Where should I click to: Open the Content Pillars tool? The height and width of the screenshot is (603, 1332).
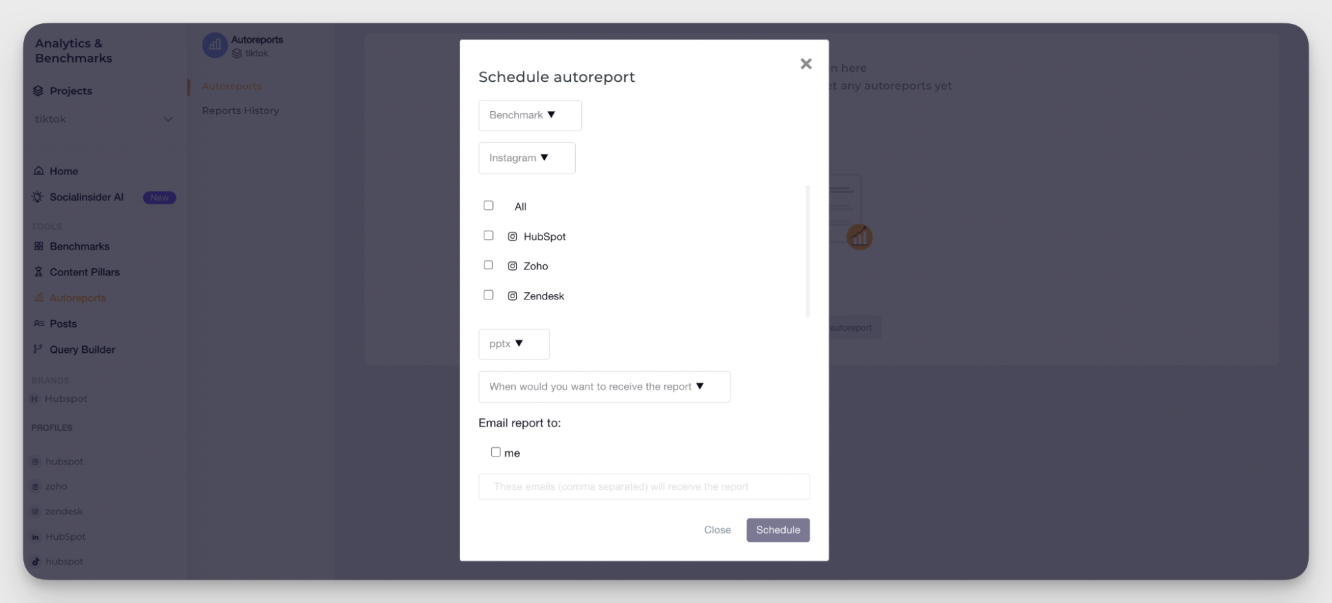click(x=85, y=272)
